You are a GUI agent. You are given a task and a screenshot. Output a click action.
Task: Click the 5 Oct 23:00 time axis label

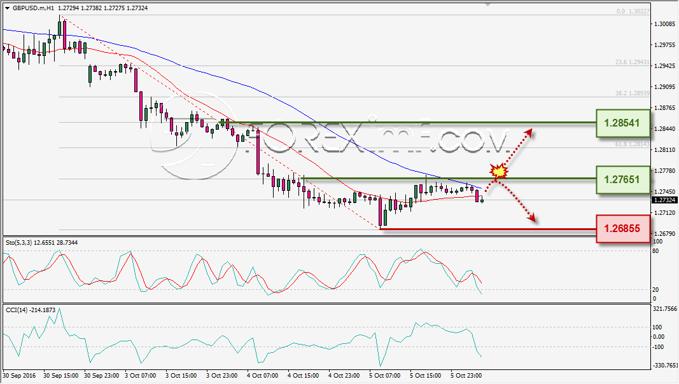[x=466, y=375]
